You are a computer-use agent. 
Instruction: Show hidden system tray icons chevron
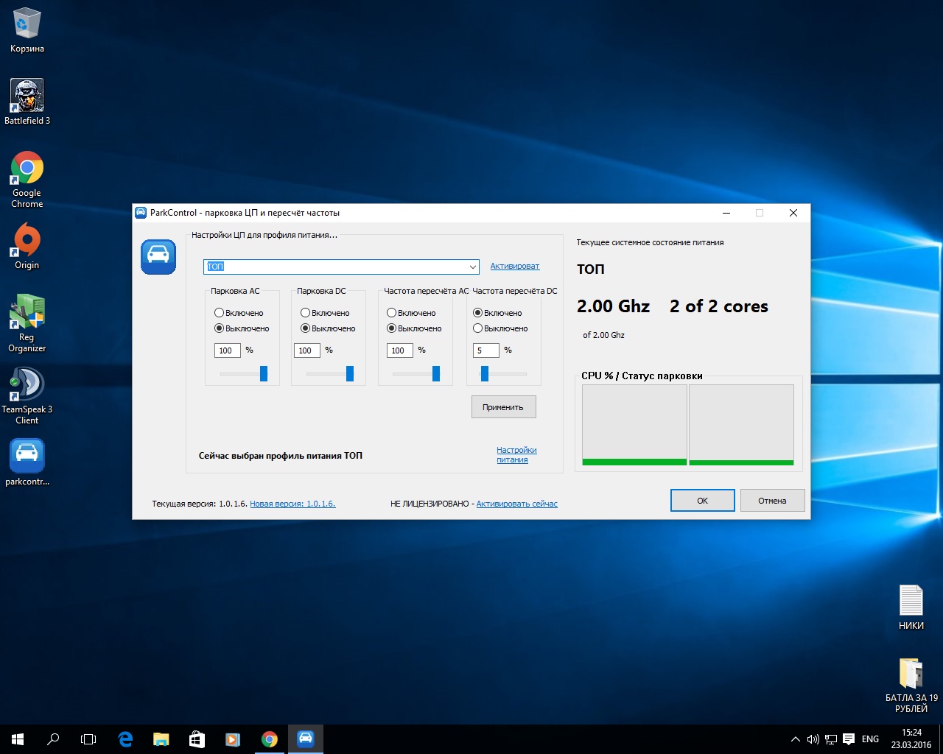tap(795, 739)
